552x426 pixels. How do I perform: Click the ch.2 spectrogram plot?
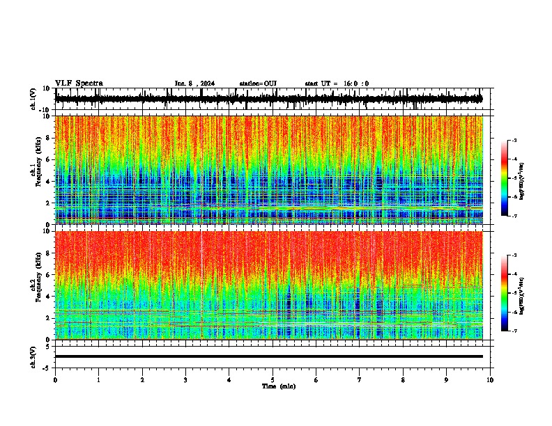269,285
